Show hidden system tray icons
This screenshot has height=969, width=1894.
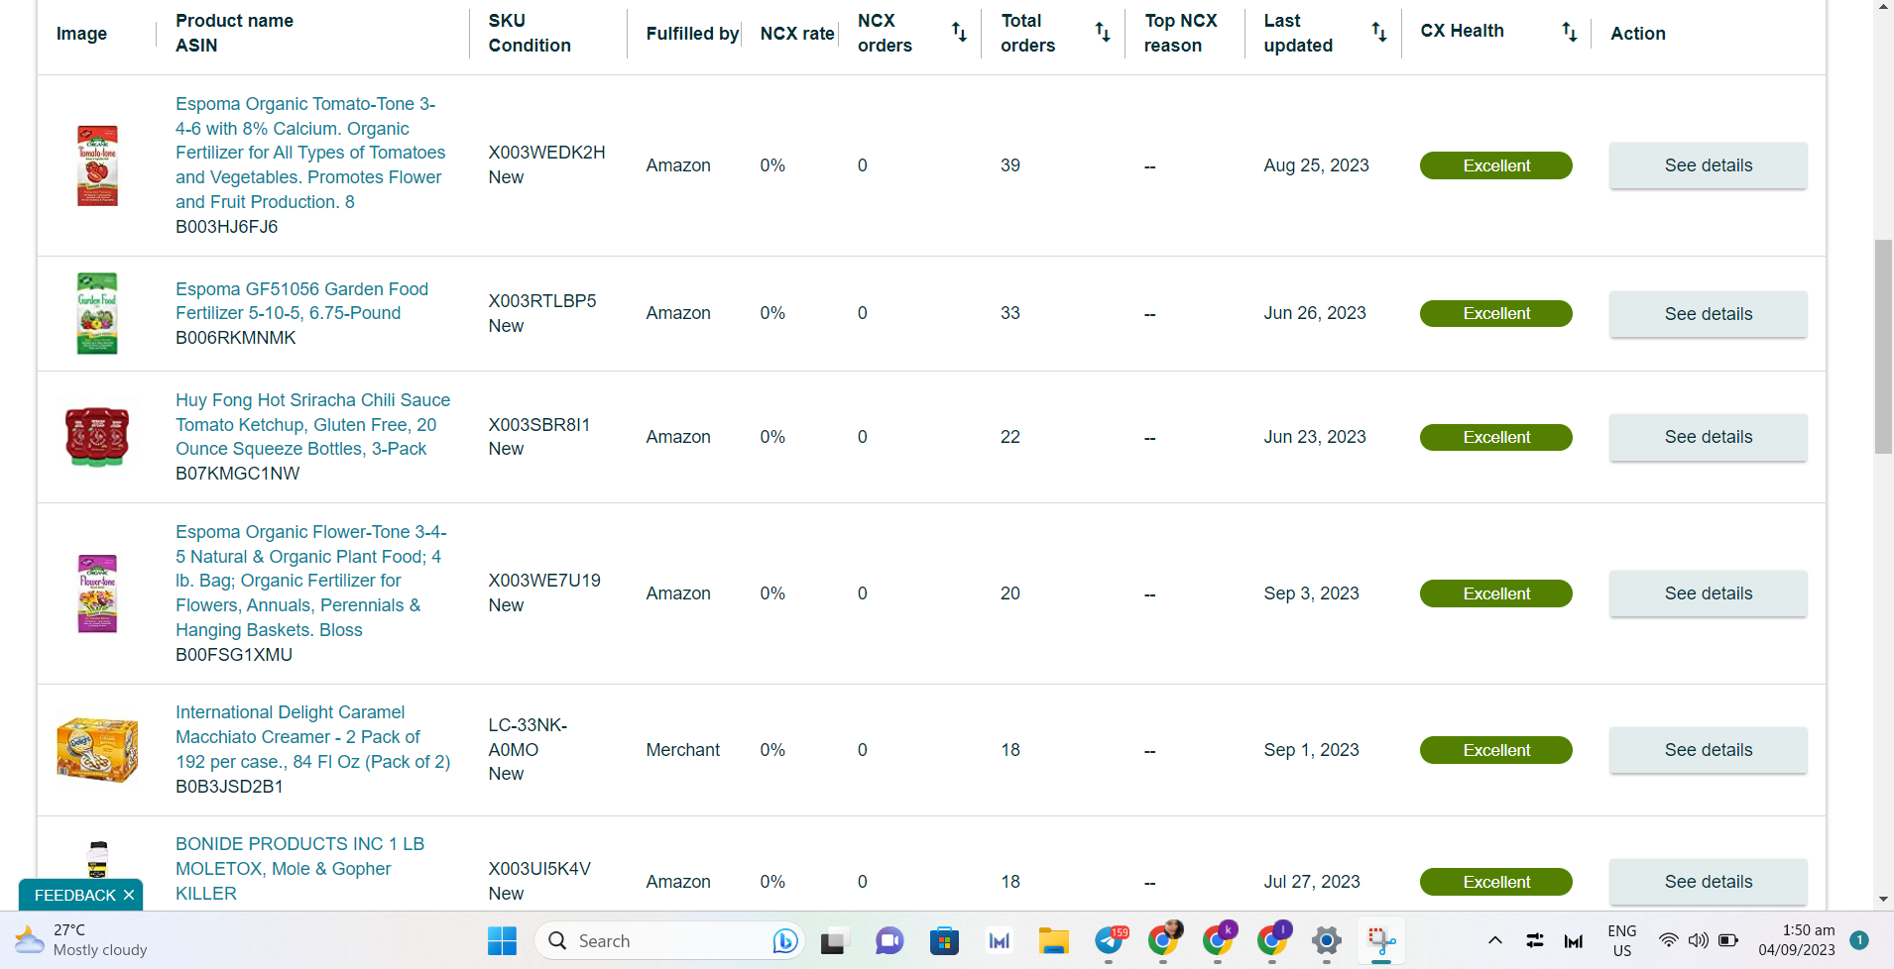click(x=1495, y=940)
